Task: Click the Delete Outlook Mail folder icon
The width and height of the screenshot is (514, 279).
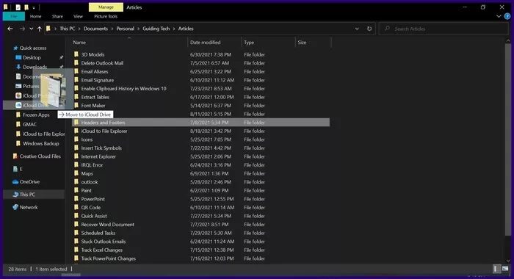Action: pos(76,63)
